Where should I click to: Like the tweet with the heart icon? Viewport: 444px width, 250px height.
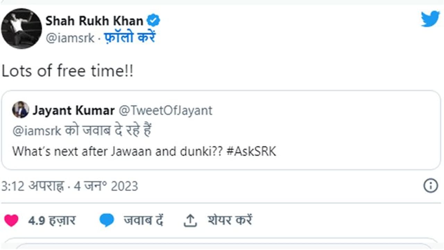(x=11, y=221)
